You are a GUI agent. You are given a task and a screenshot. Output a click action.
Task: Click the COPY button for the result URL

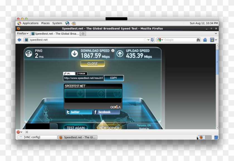(114, 78)
